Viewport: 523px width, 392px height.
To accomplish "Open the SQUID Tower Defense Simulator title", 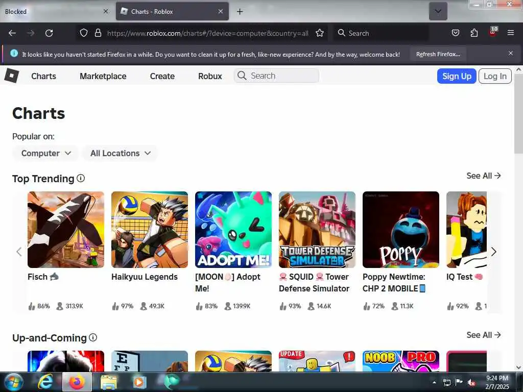I will pos(314,283).
